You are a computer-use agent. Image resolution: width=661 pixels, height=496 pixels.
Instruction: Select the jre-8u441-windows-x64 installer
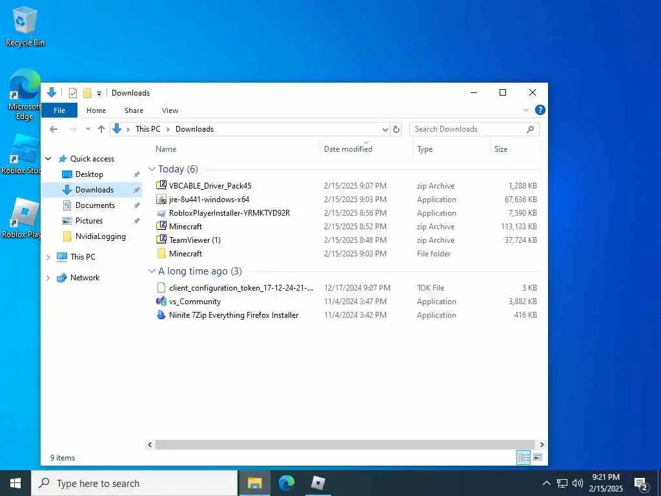click(209, 199)
